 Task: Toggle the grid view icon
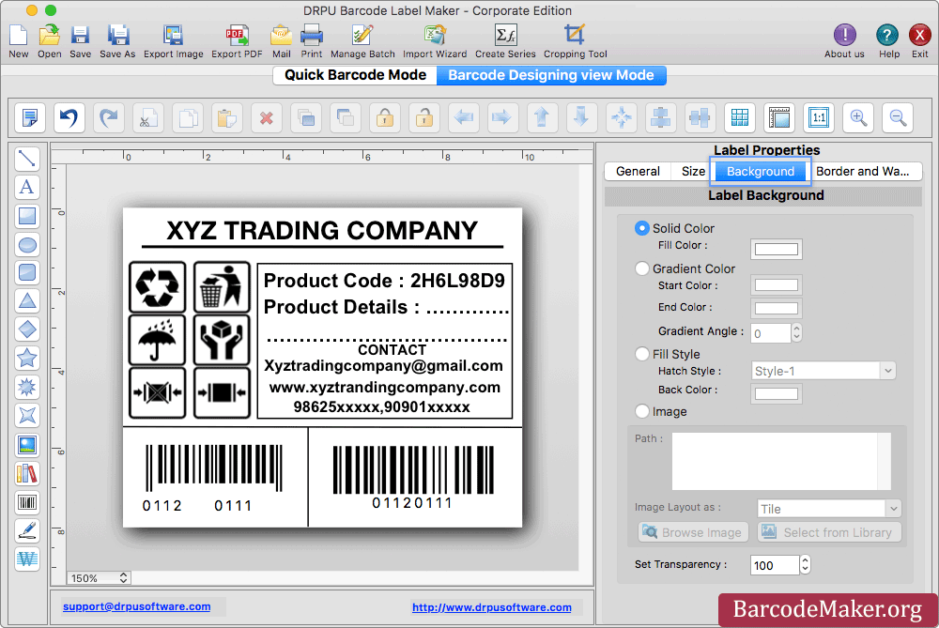(740, 117)
